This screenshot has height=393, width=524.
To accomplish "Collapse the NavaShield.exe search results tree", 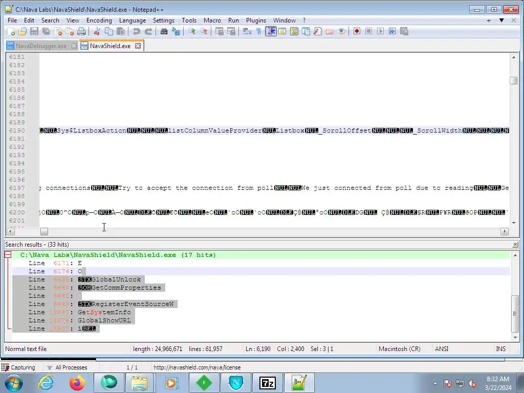I will pos(8,255).
